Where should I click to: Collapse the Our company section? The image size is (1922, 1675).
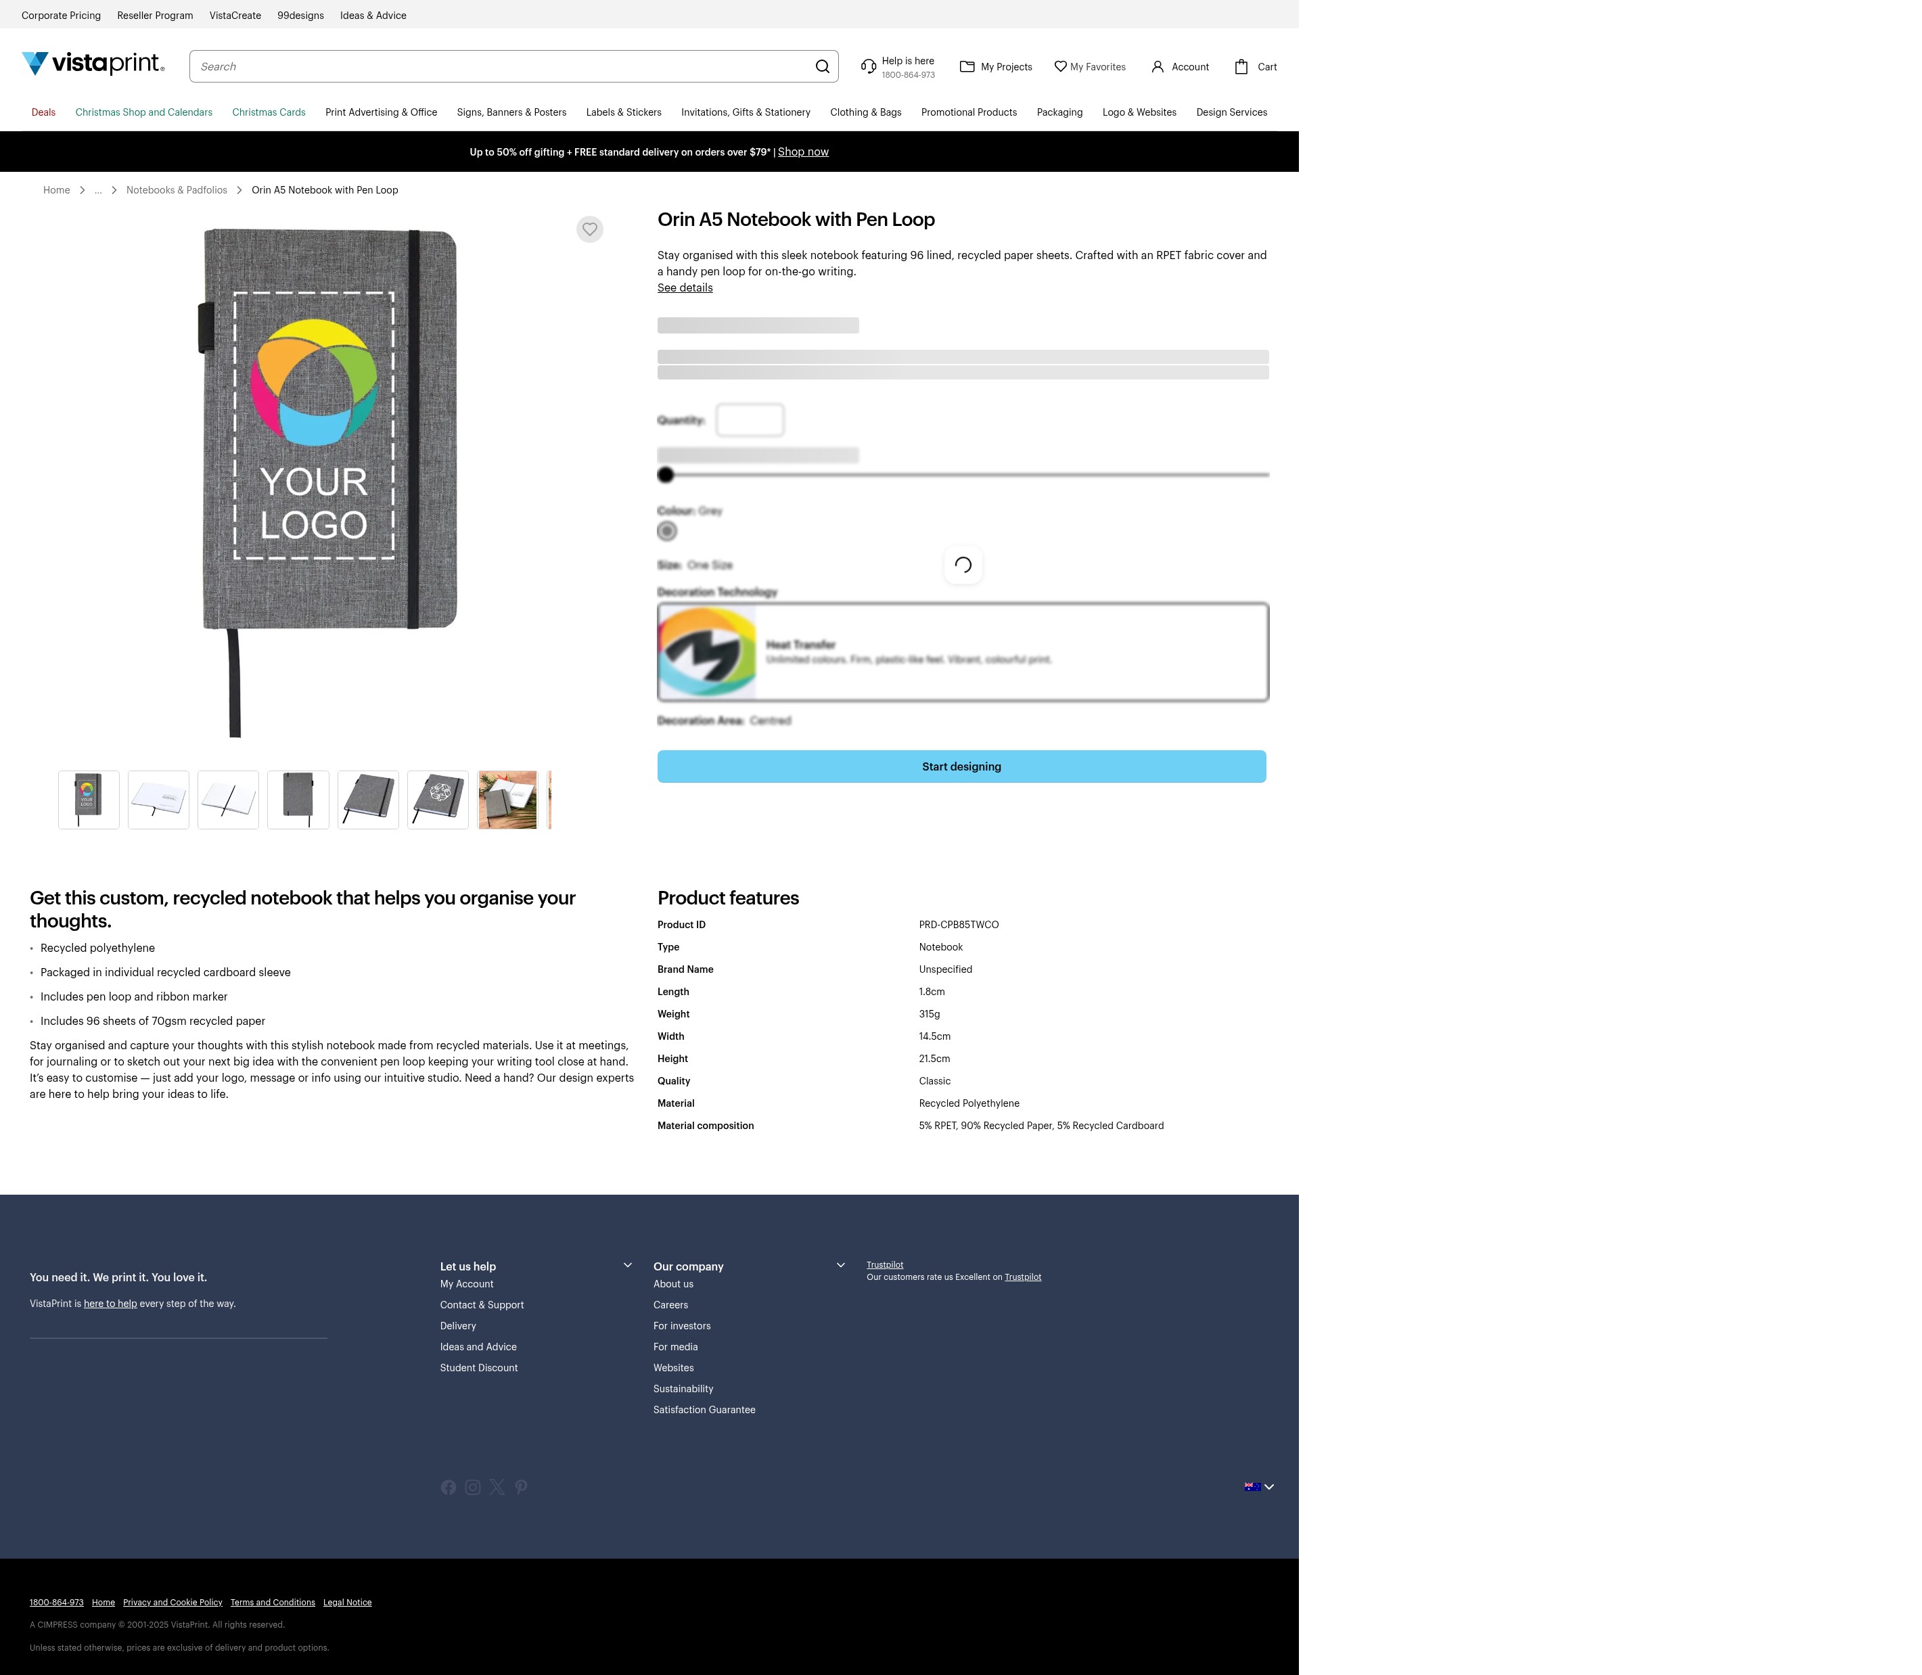[840, 1266]
